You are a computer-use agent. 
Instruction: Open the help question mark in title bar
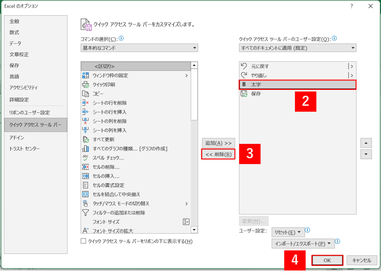351,6
